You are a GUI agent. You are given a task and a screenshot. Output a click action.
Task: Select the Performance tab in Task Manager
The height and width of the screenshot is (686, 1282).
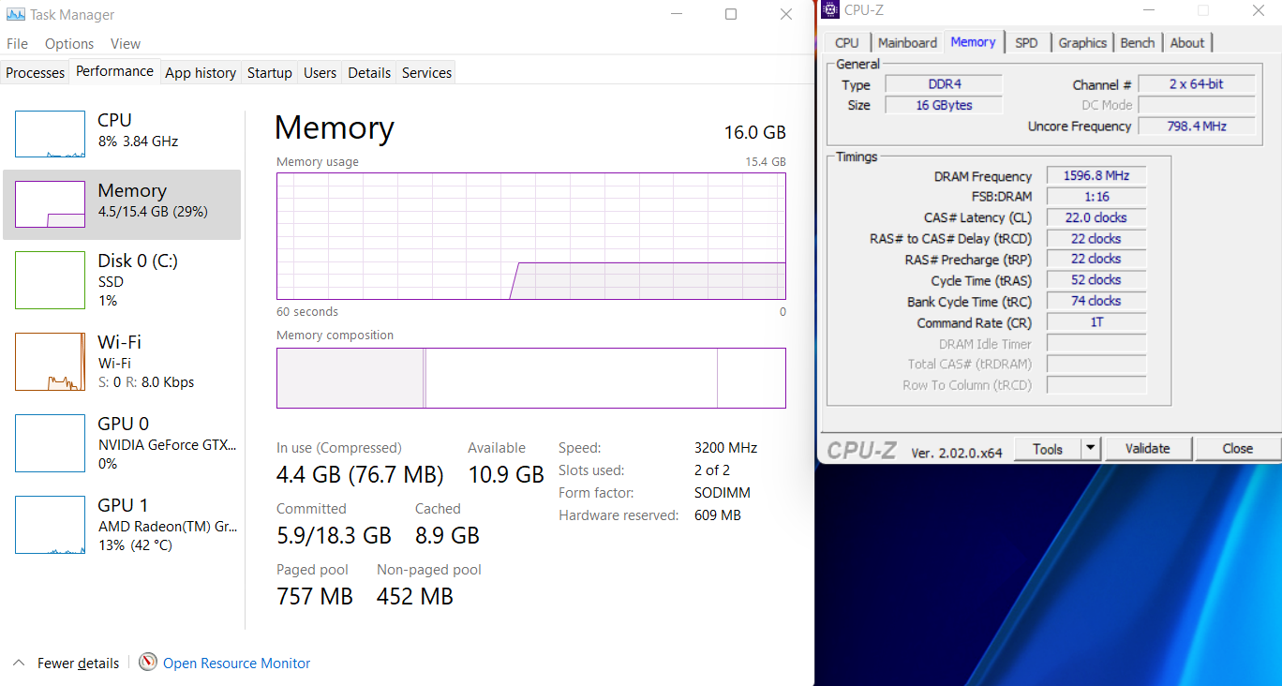[x=114, y=71]
